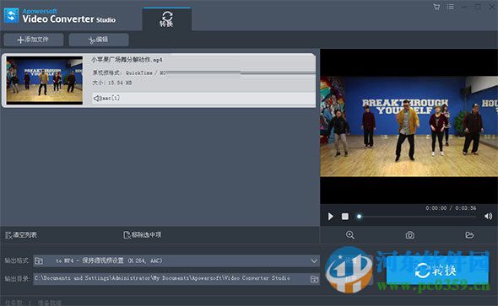Minimize the Video Converter Studio window
498x306 pixels.
pos(464,7)
